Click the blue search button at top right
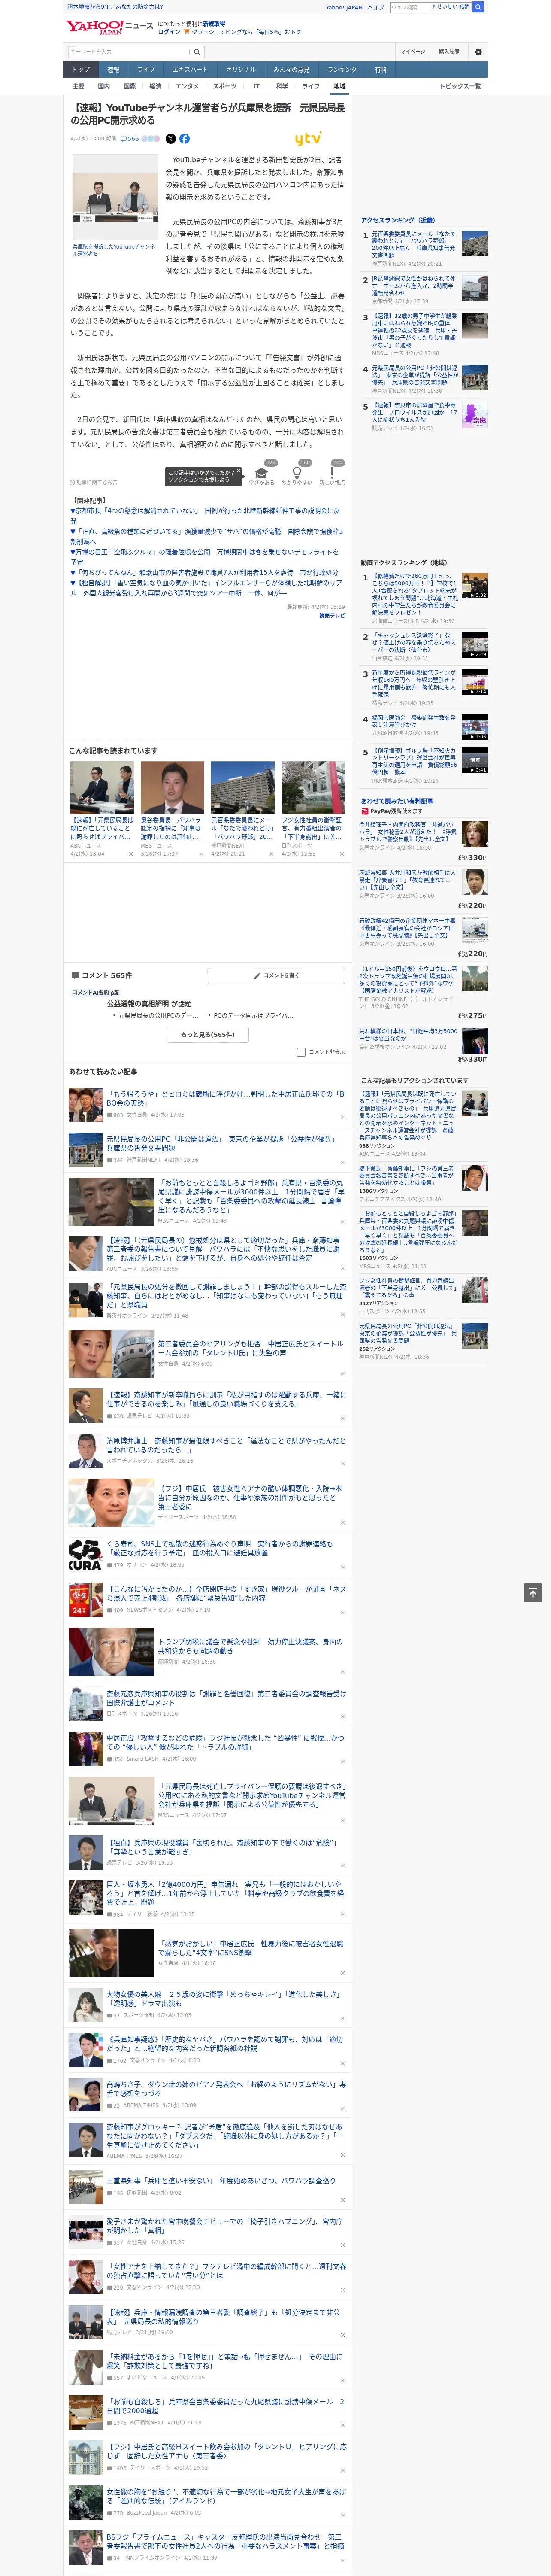The image size is (551, 2576). pos(478,7)
